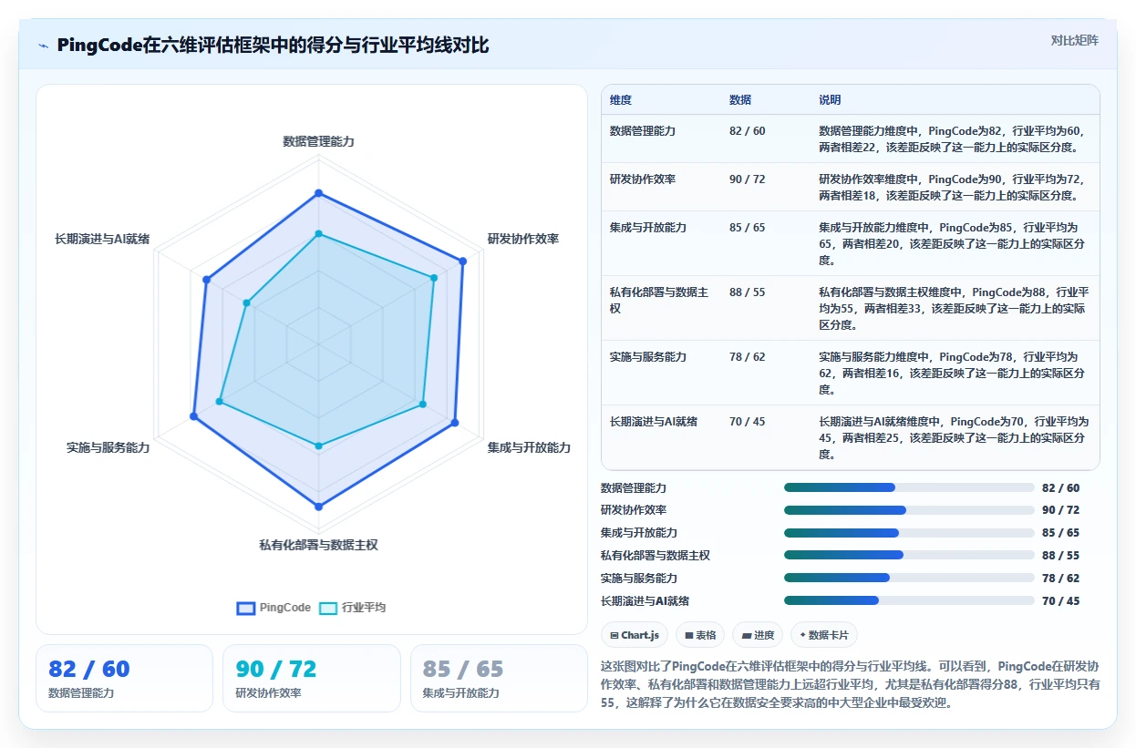Click the 数据卡片 tag
1136x748 pixels.
(x=823, y=635)
